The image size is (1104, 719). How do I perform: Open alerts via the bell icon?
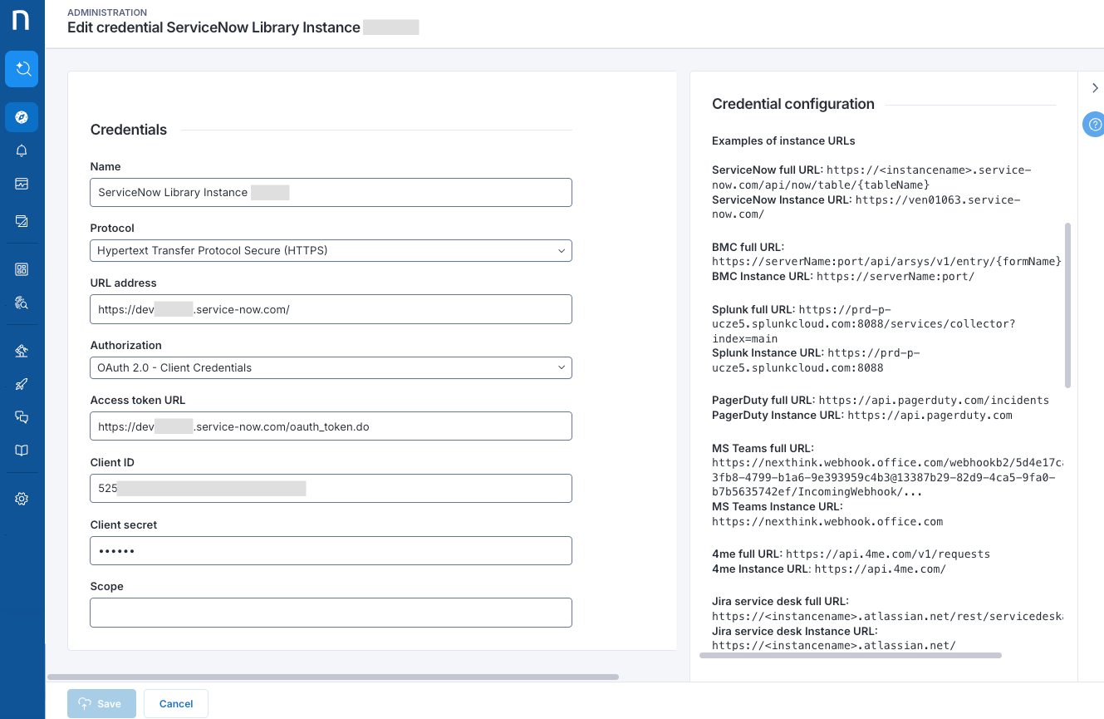[22, 150]
